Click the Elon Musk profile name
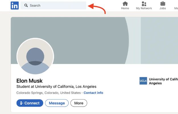Viewport: 178px width, 114px height. pos(30,81)
